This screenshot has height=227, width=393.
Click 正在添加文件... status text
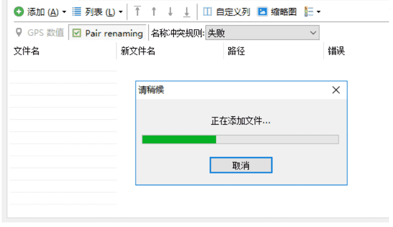pos(241,121)
